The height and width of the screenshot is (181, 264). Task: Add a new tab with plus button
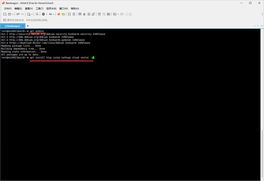click(x=28, y=26)
